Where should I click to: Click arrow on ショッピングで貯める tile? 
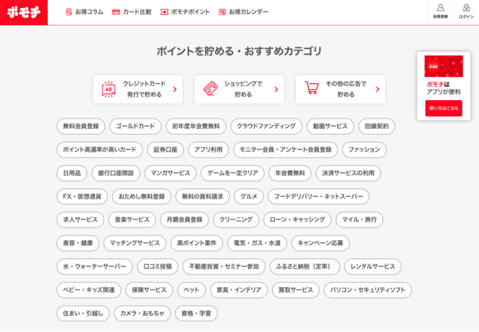click(276, 89)
